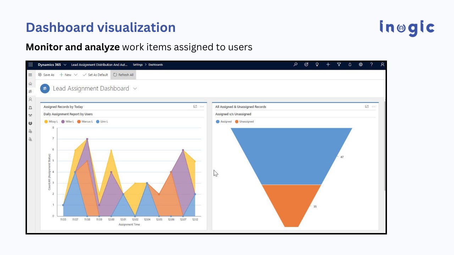
Task: Click the 11:55 x-axis label
Action: coord(63,220)
